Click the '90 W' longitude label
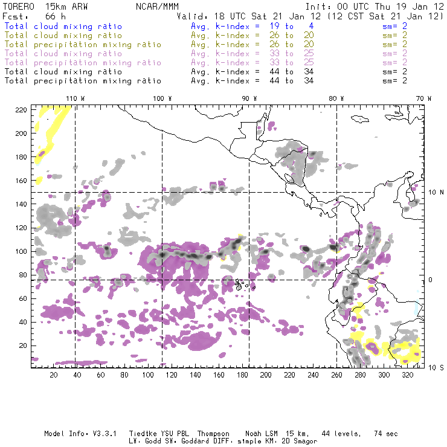Viewport: 447px width, 447px height. (249, 98)
